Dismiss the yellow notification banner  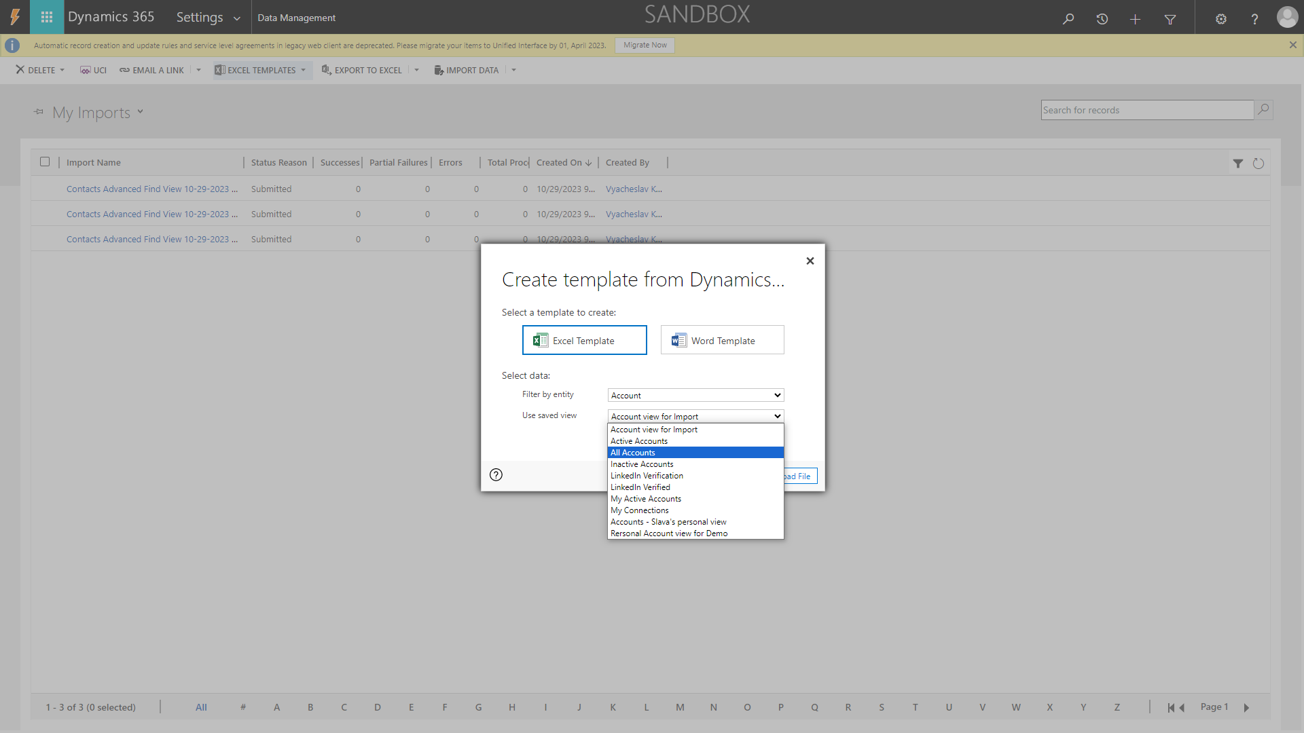tap(1292, 45)
